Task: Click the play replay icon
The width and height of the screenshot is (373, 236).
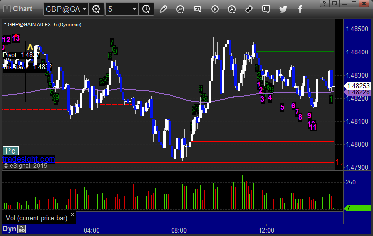Action: click(x=215, y=9)
